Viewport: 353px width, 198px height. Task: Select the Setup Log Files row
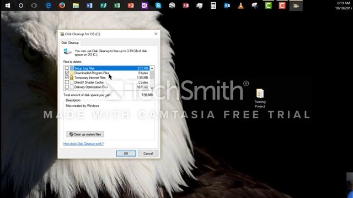[106, 68]
